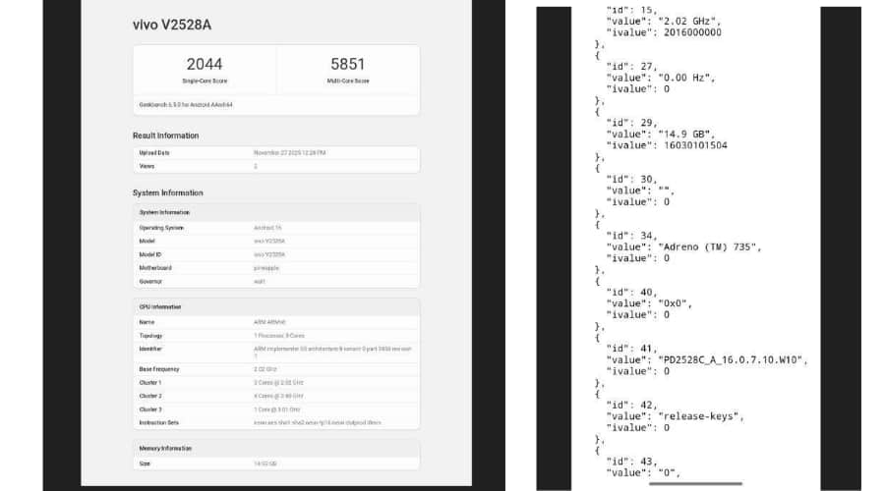Click the Instruction Sets row
Image resolution: width=885 pixels, height=491 pixels.
coord(275,422)
